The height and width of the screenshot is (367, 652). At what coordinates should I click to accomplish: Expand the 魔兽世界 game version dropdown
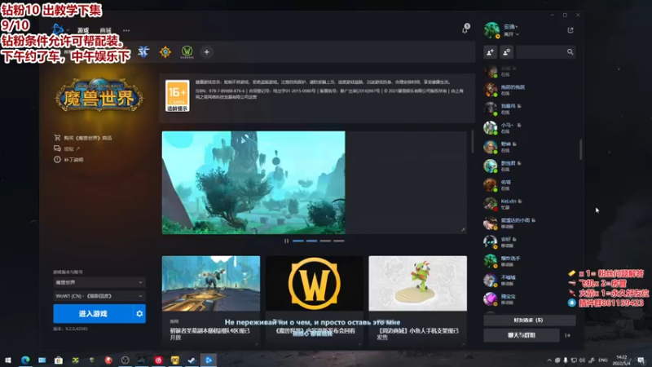click(x=99, y=282)
